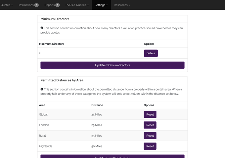Click the Distance column header

pyautogui.click(x=97, y=105)
